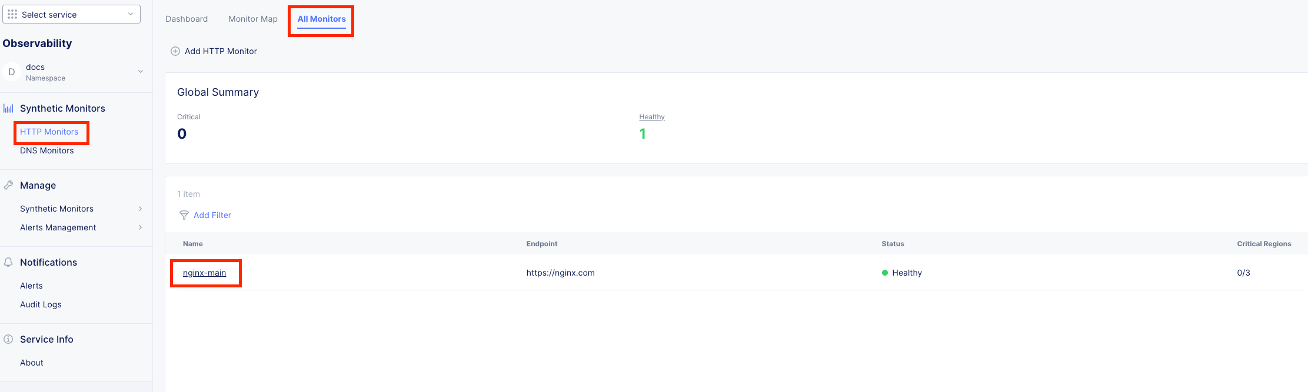
Task: Select the All Monitors tab
Action: click(321, 19)
